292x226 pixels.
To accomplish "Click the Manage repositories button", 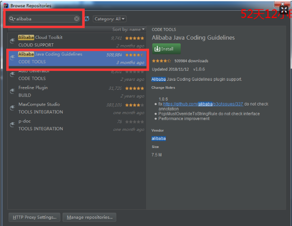I will [89, 217].
